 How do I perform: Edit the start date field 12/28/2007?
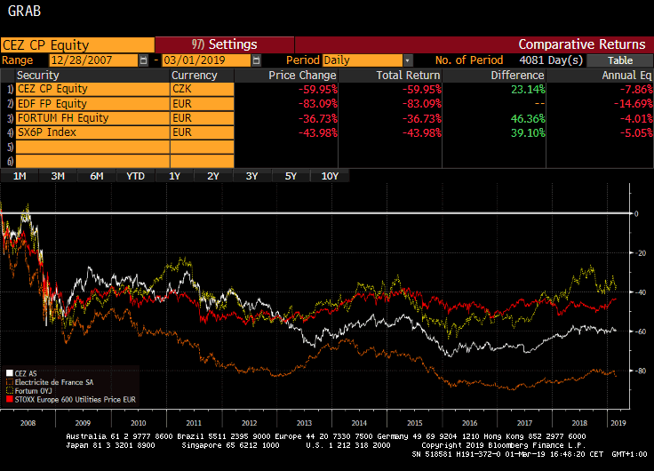point(93,60)
